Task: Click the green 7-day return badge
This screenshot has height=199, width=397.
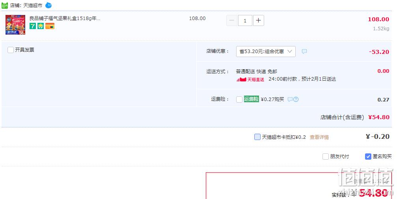Action: (x=33, y=26)
